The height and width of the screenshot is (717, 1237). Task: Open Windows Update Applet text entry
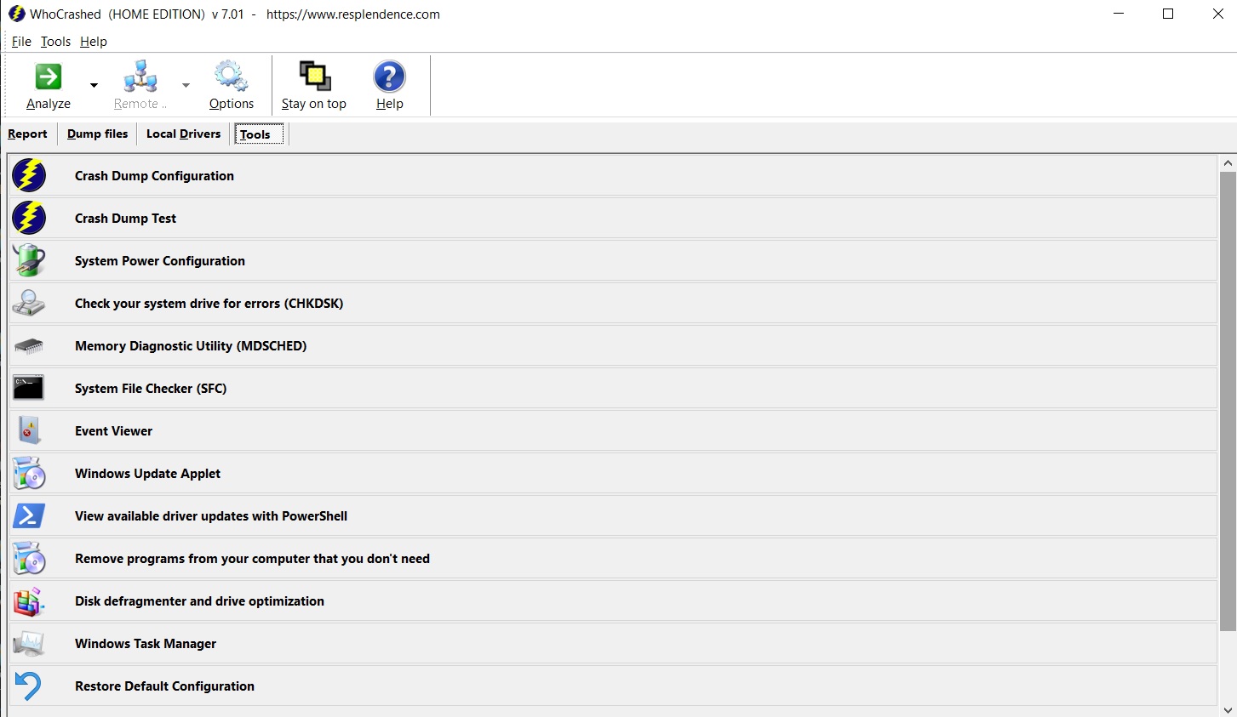[x=147, y=474]
